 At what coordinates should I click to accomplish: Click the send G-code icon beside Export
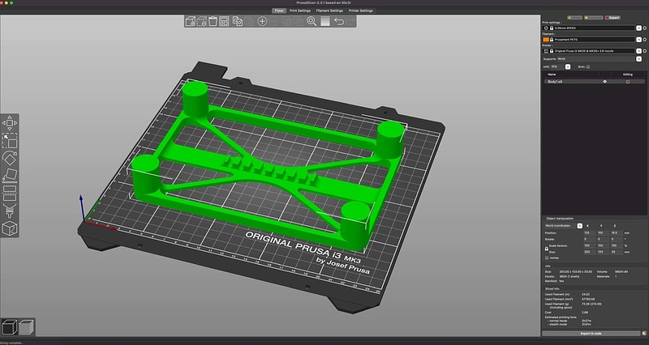(x=644, y=333)
